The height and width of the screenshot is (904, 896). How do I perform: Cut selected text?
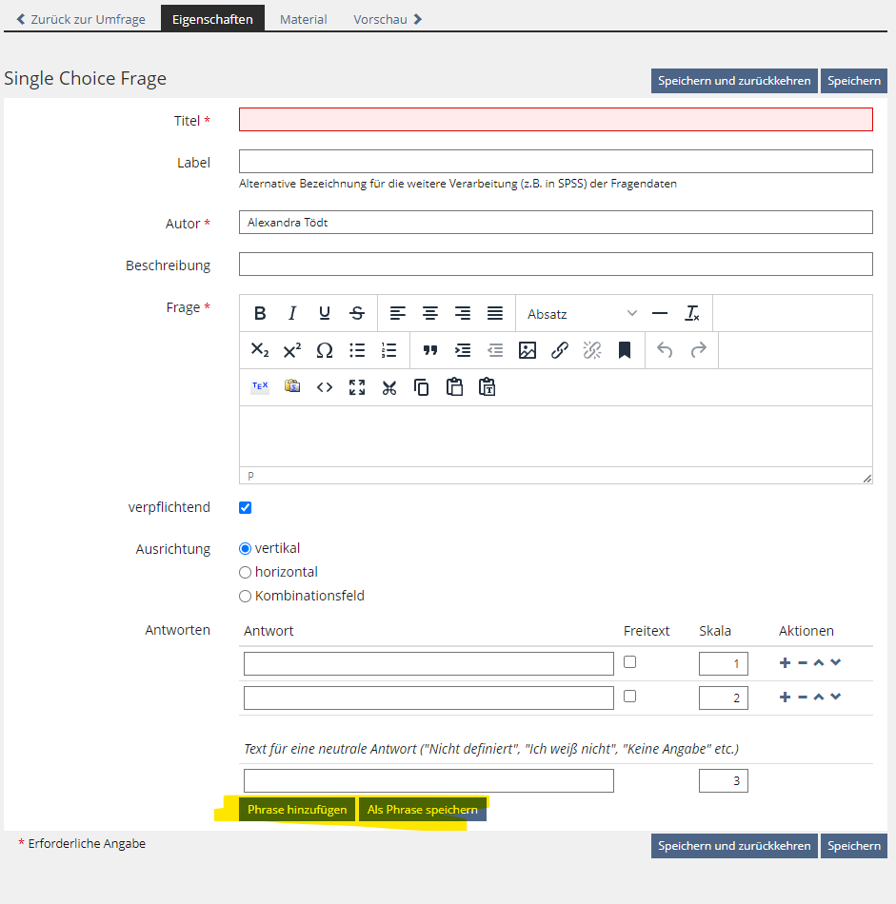(x=388, y=387)
